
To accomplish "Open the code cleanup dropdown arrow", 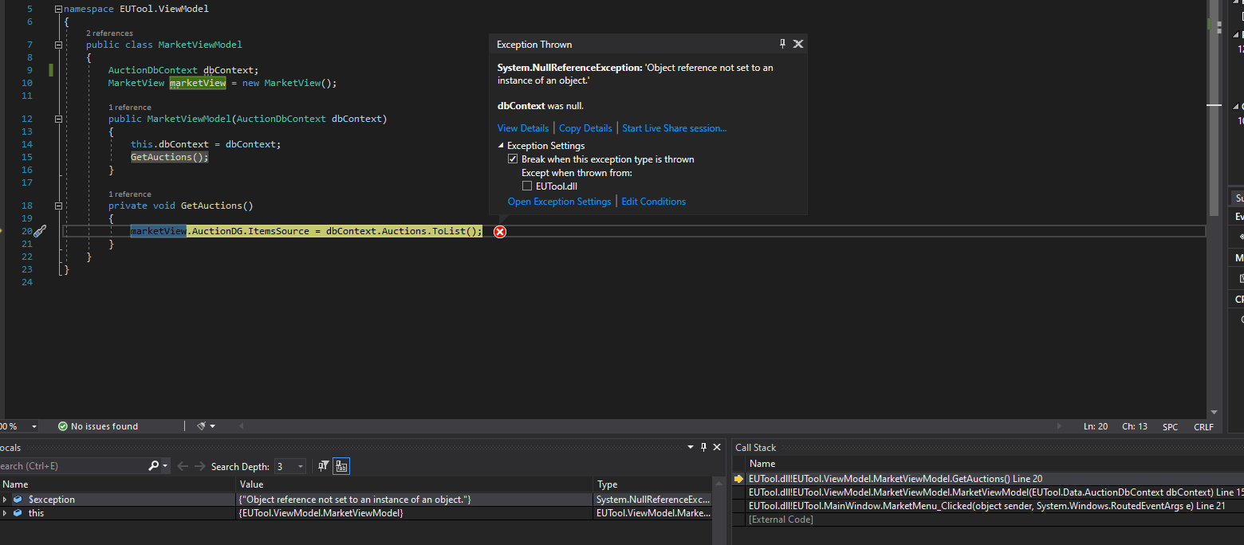I will point(213,426).
